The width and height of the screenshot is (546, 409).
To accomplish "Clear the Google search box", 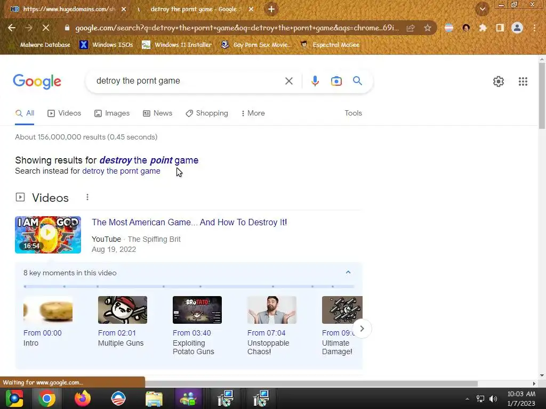I will tap(288, 81).
